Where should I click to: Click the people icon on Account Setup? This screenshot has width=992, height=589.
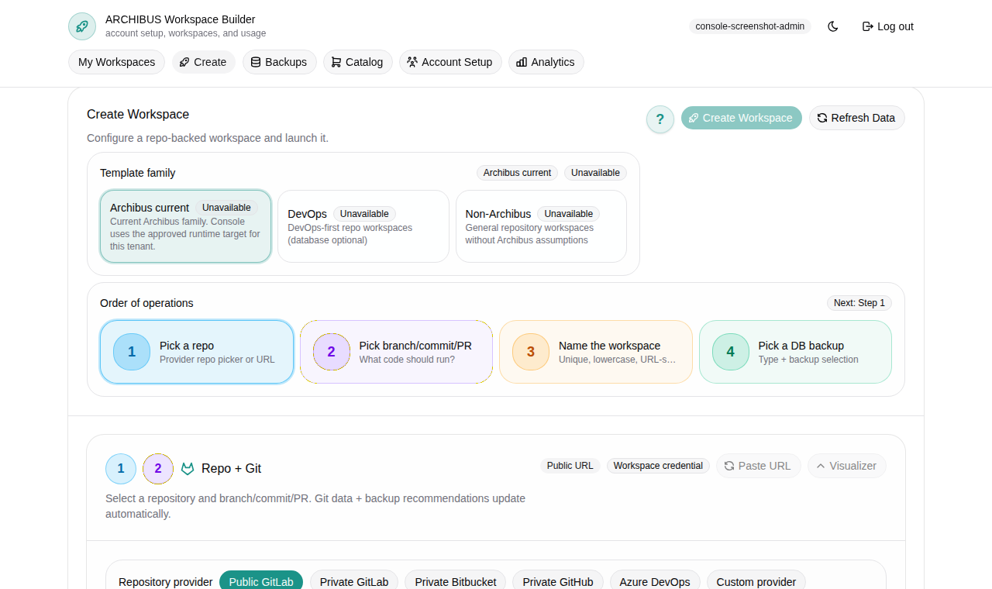412,61
